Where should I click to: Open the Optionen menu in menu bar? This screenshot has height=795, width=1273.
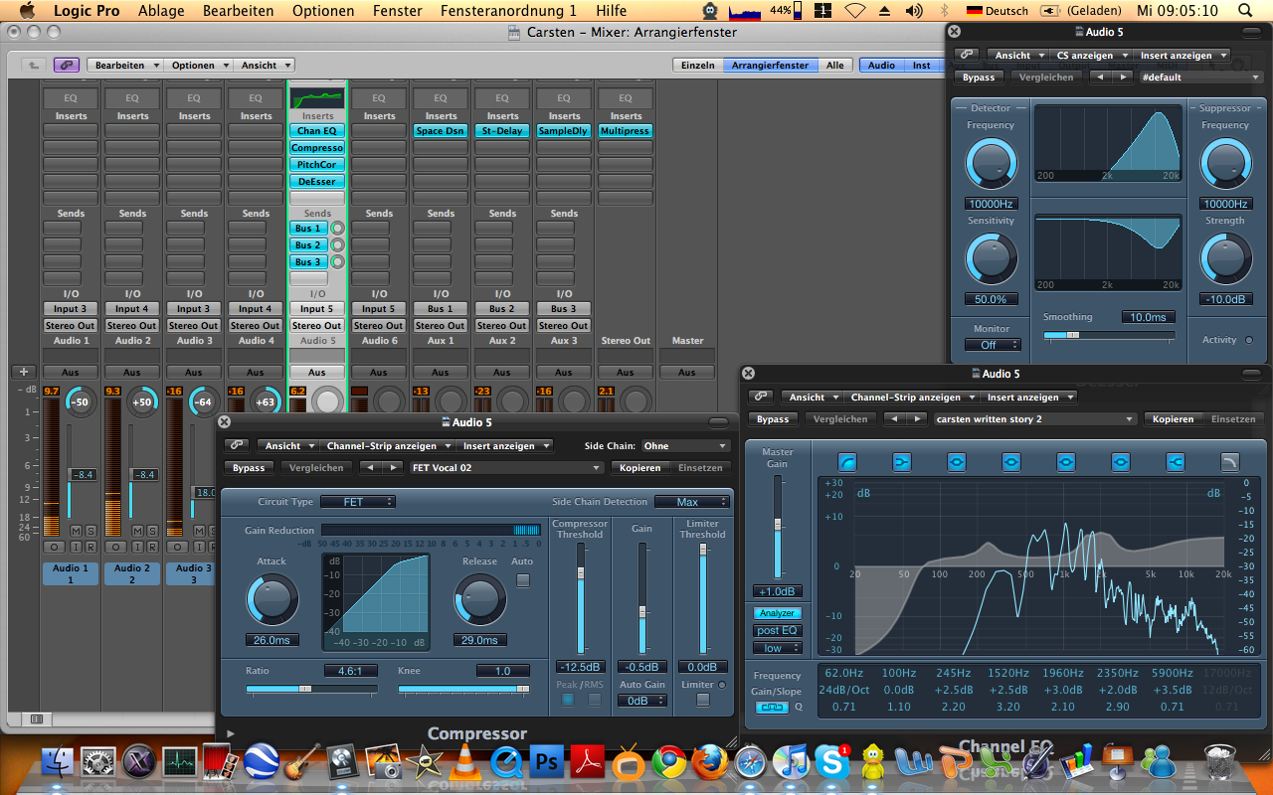323,11
